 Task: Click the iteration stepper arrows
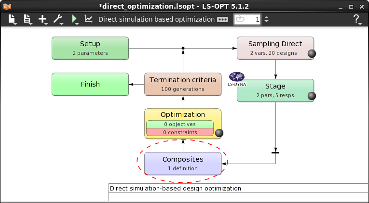(266, 19)
